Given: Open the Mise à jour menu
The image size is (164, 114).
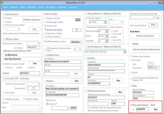Looking at the screenshot, I should coord(73,7).
